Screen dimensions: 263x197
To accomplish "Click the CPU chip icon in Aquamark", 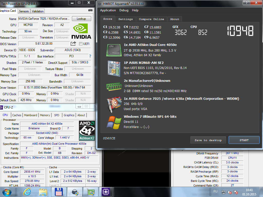I will pos(114,50).
